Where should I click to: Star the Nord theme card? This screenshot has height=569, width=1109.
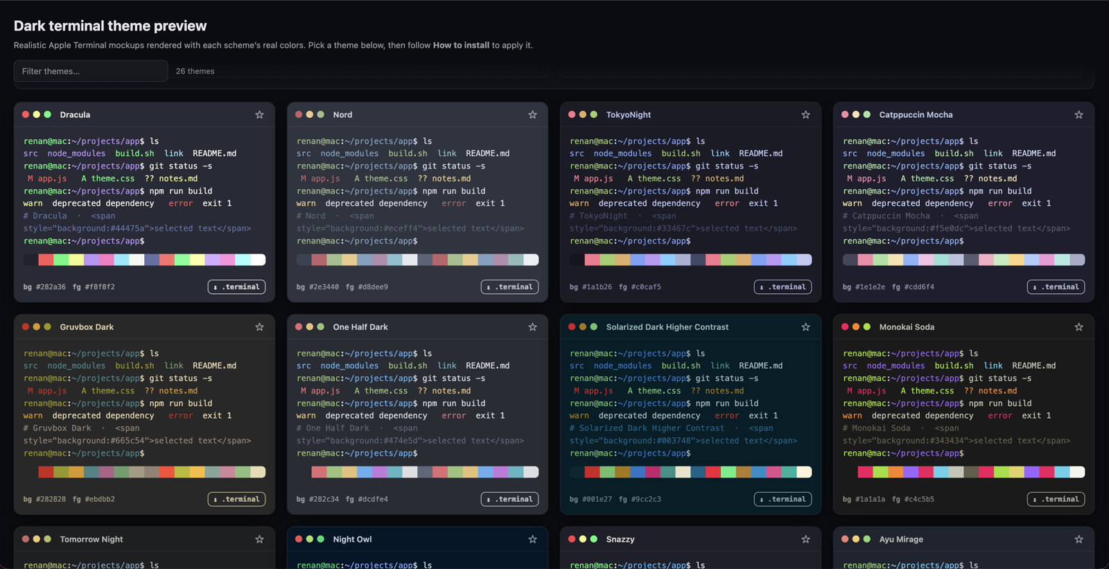[532, 114]
